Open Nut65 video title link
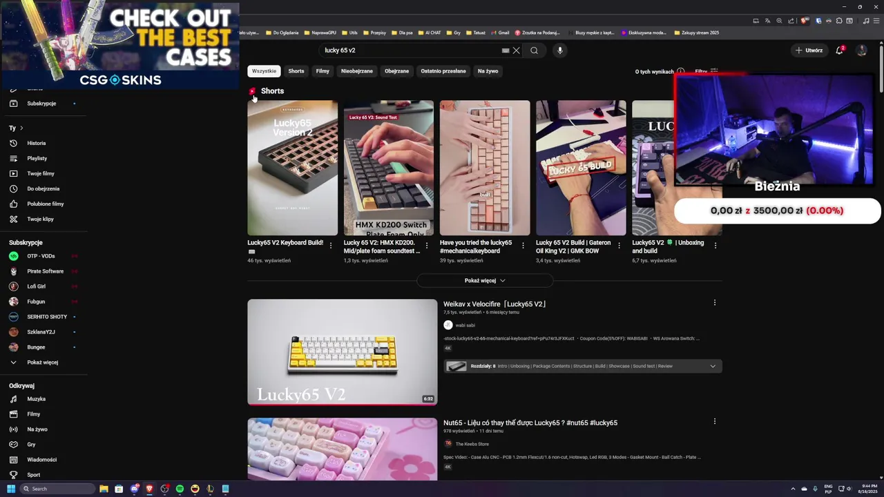Image resolution: width=884 pixels, height=497 pixels. pos(530,422)
